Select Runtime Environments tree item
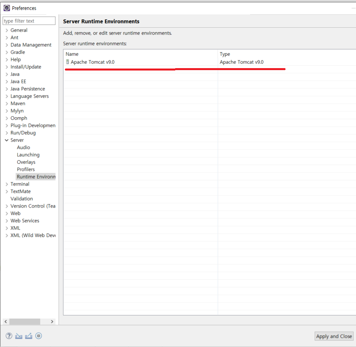 tap(36, 176)
